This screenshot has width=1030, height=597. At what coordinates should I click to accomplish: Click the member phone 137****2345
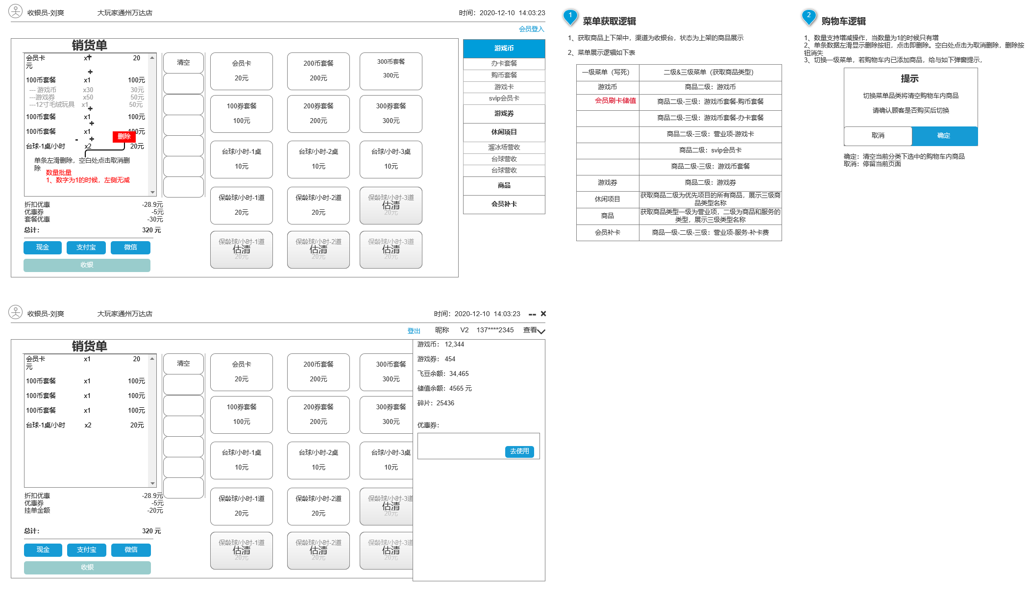495,330
